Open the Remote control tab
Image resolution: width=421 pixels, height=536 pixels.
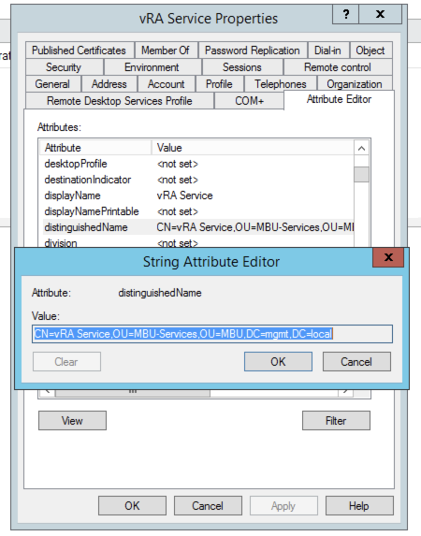(338, 67)
